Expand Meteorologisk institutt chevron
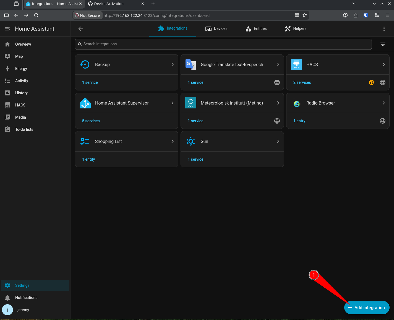This screenshot has height=320, width=394. coord(278,103)
